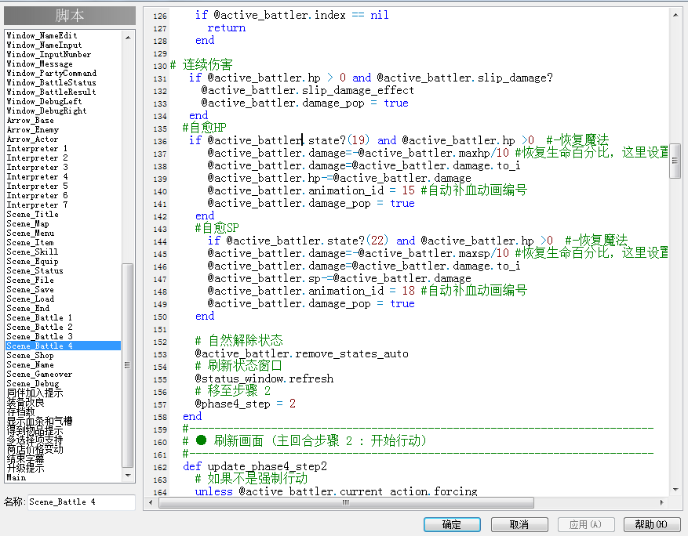Open help with the 帮助 button
The width and height of the screenshot is (688, 536).
[652, 524]
